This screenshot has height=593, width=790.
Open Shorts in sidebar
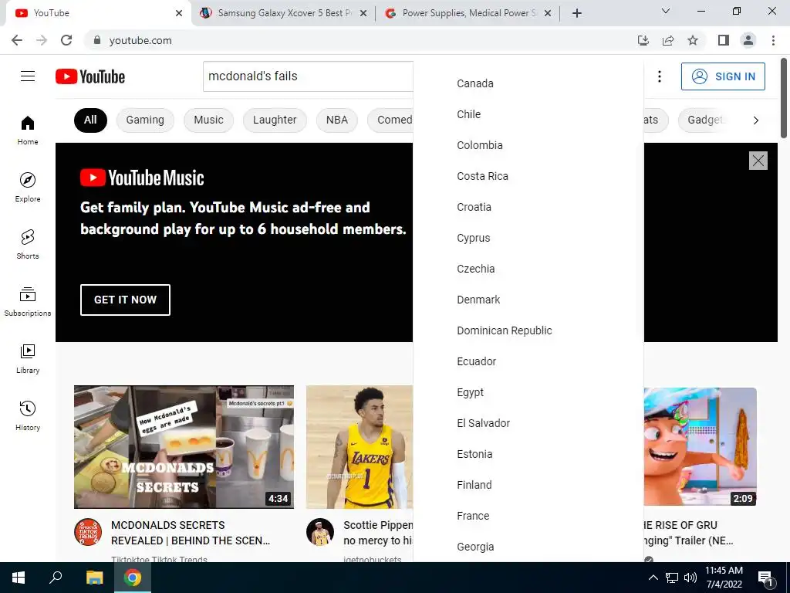pyautogui.click(x=28, y=244)
